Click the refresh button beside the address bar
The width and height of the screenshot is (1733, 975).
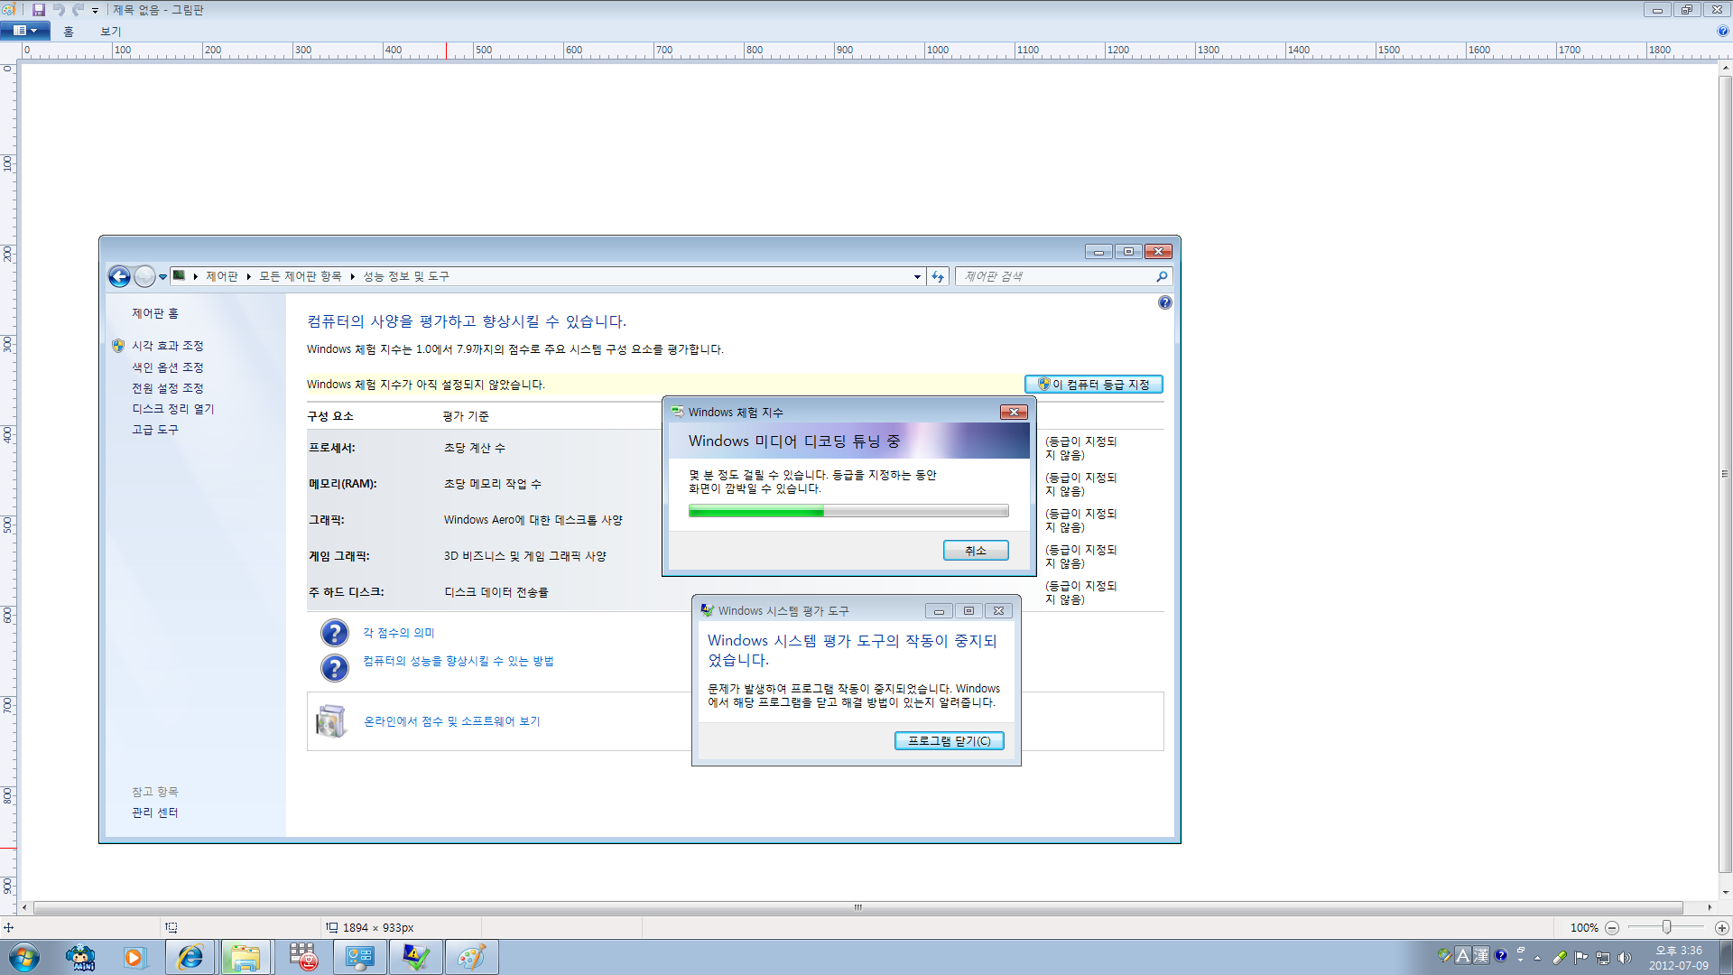coord(938,277)
